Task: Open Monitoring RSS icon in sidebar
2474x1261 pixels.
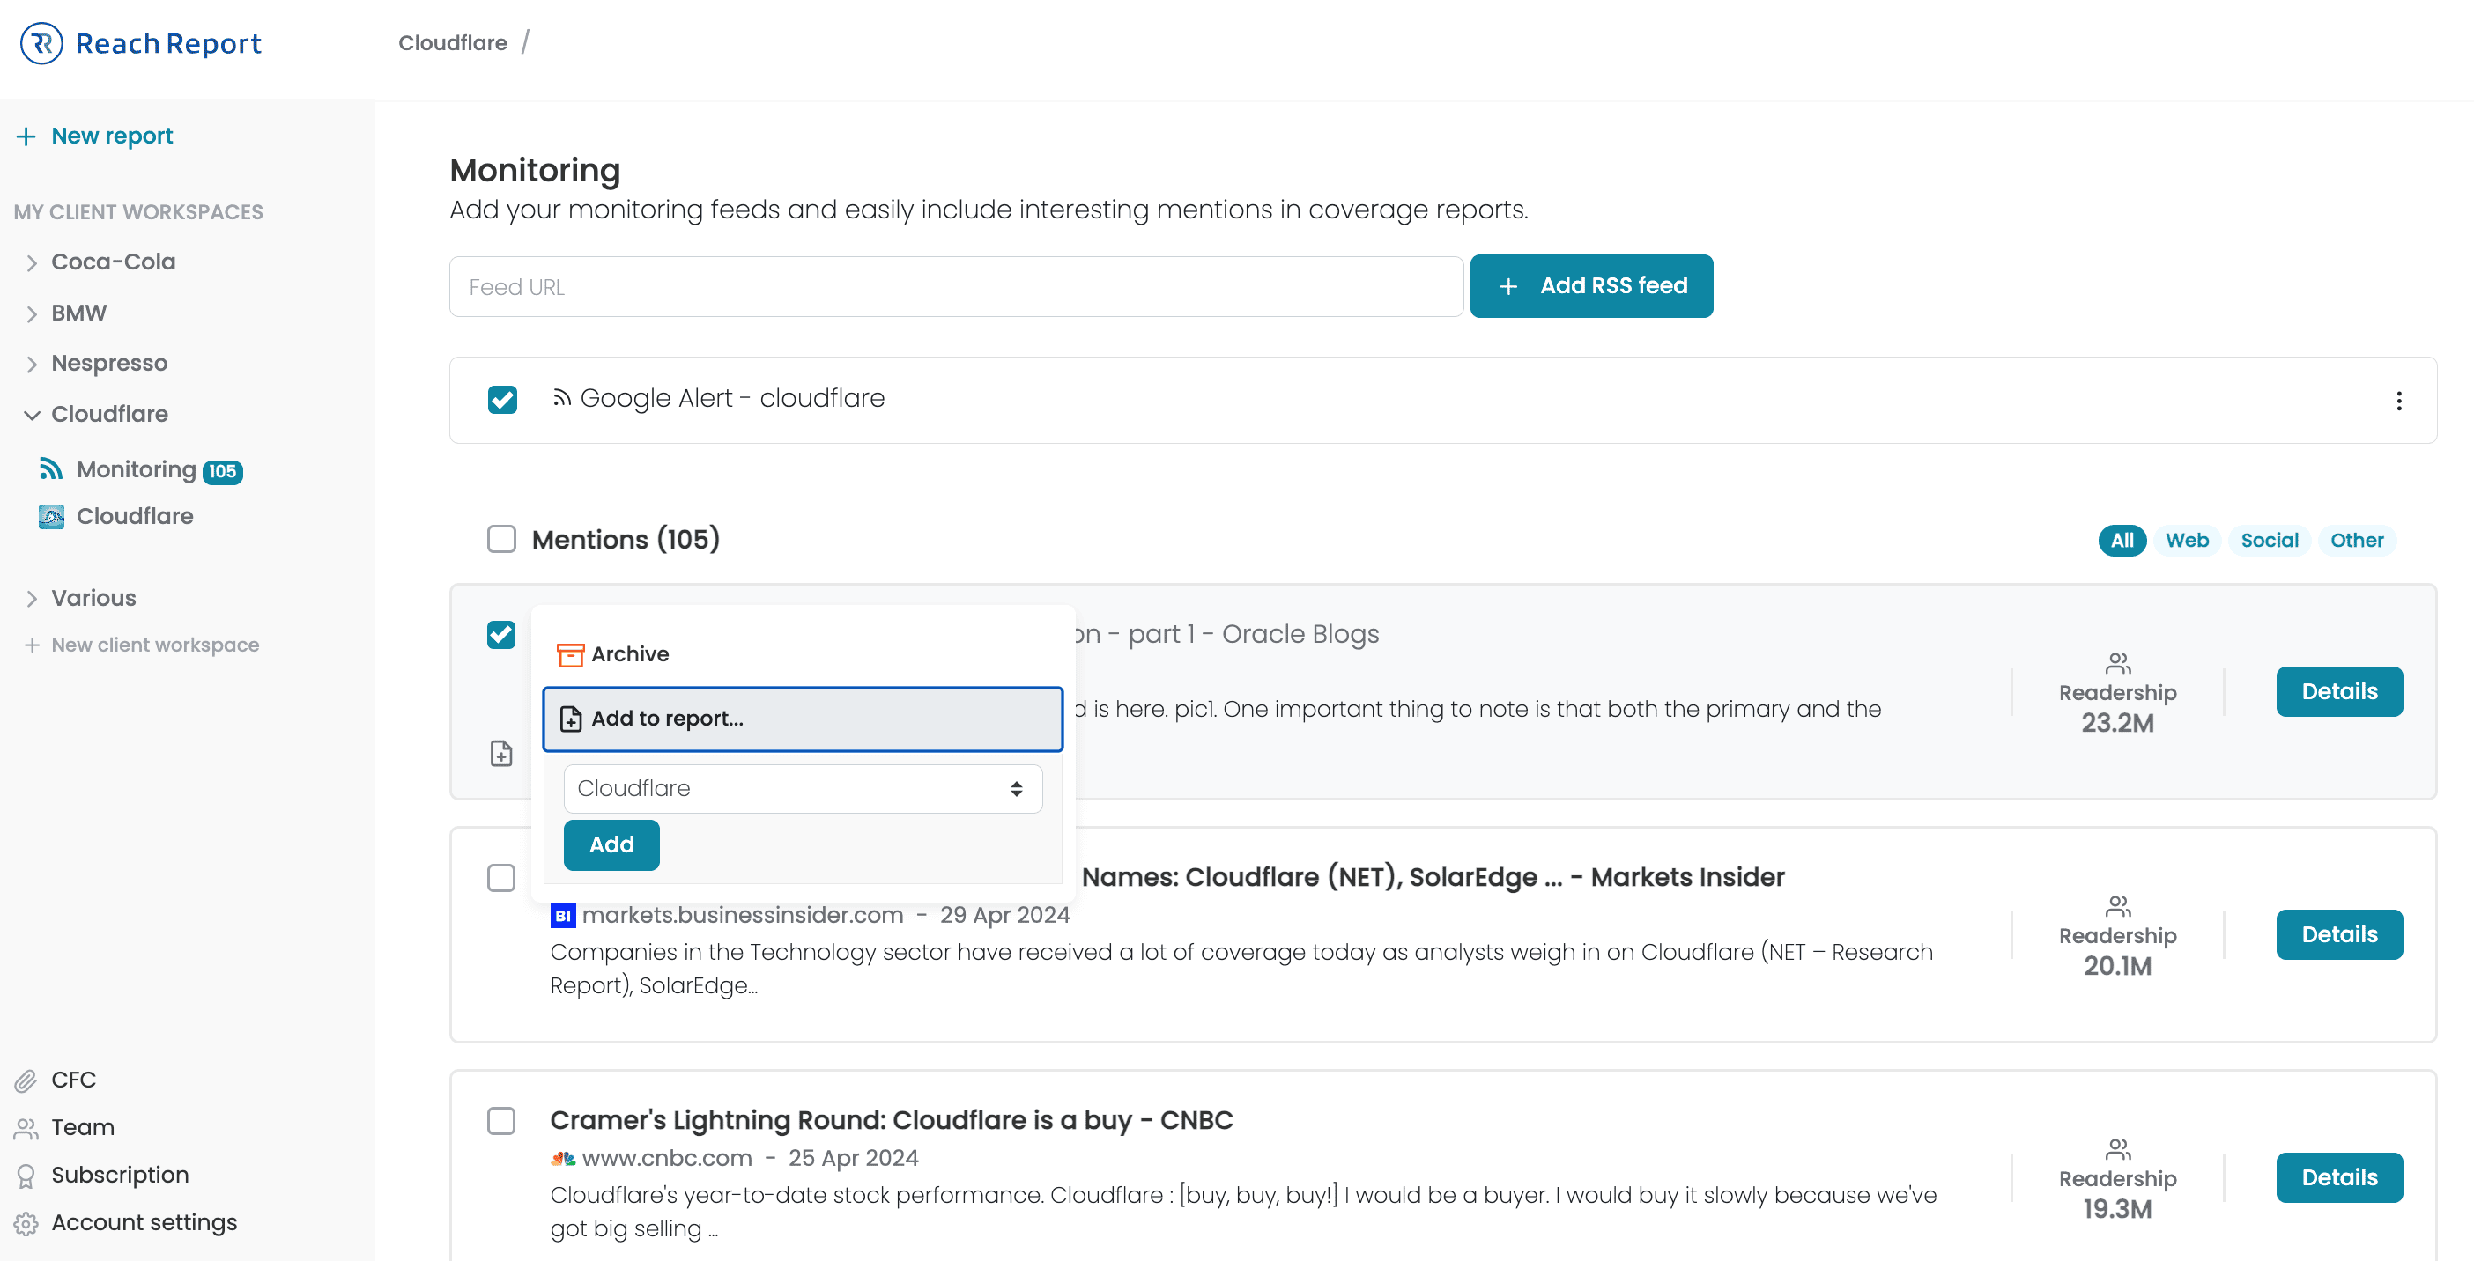Action: [51, 469]
